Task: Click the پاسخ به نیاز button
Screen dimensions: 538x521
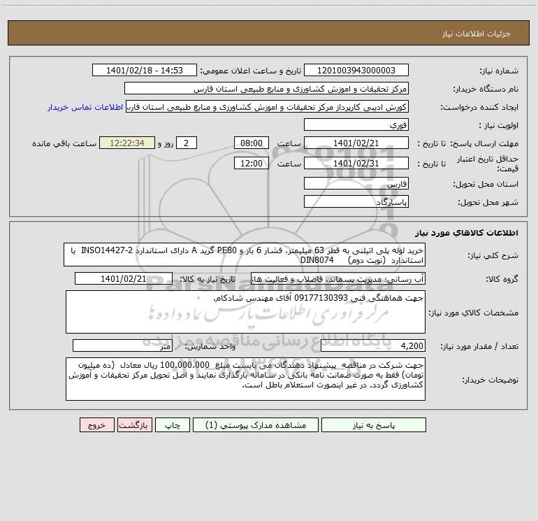Action: point(374,425)
